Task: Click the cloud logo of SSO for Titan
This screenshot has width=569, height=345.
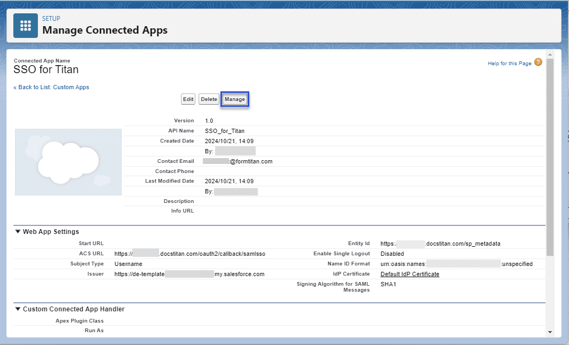Action: [x=68, y=161]
